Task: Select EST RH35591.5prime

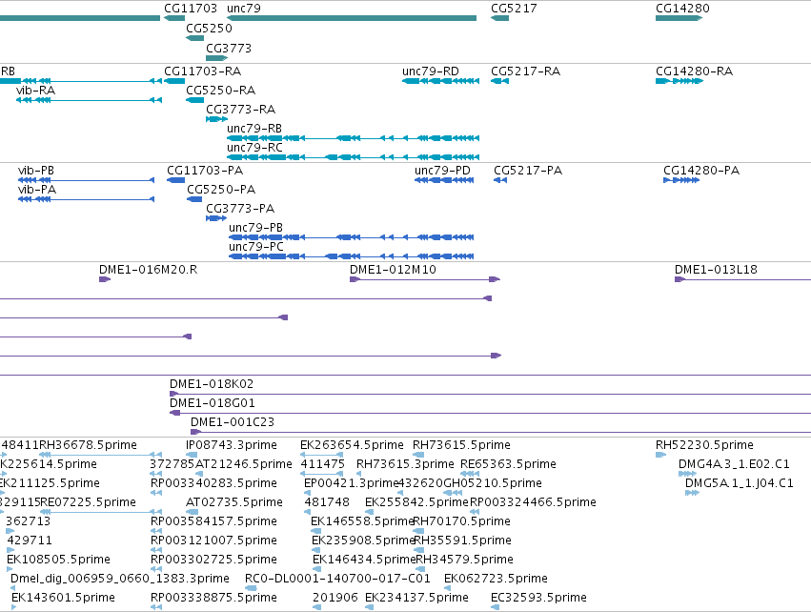Action: tap(419, 550)
